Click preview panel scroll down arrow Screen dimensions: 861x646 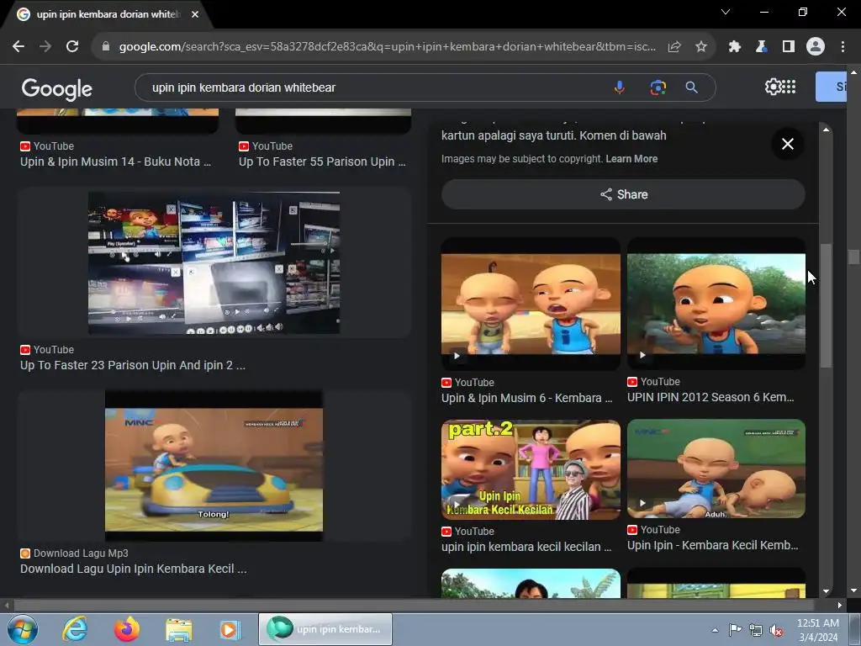(x=826, y=591)
